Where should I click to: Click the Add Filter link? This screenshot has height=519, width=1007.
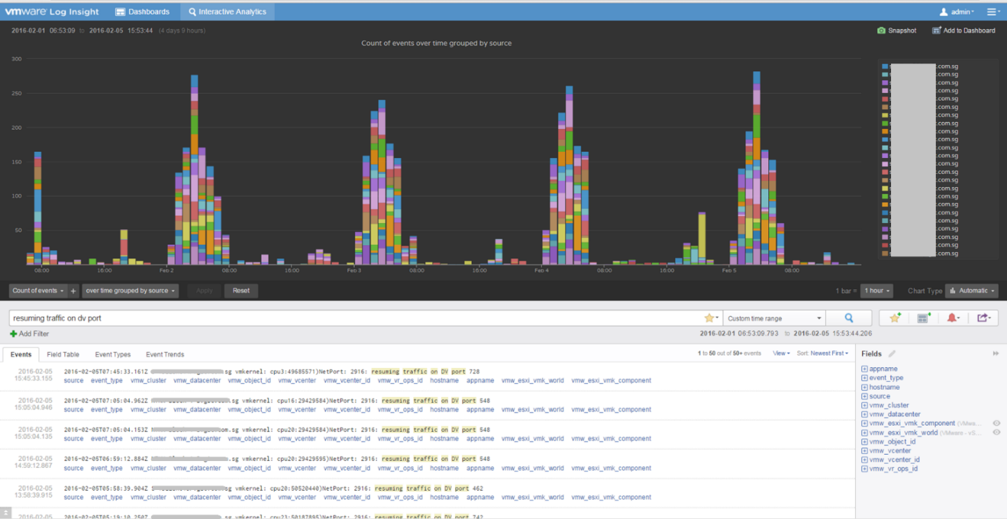tap(30, 333)
